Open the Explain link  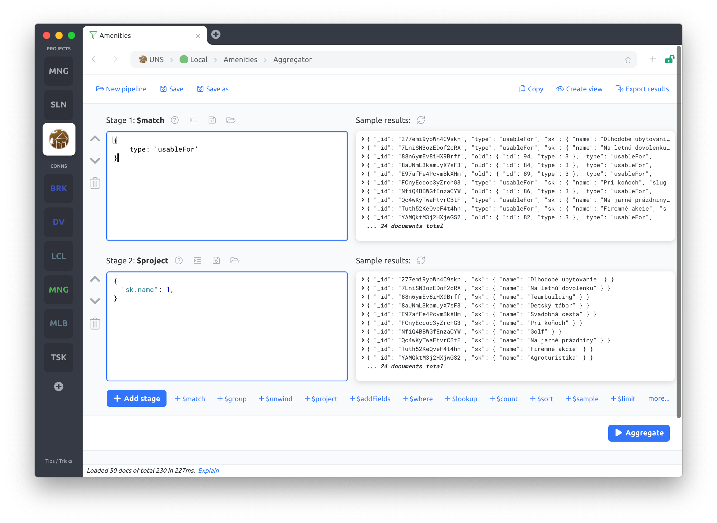[208, 471]
